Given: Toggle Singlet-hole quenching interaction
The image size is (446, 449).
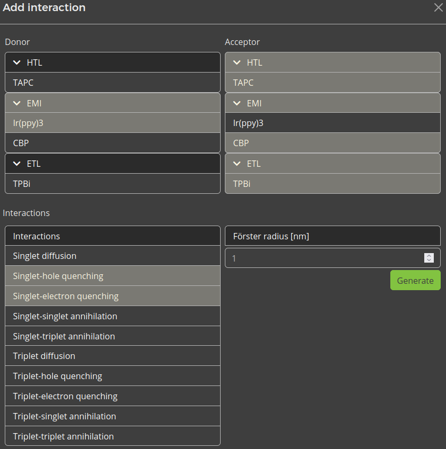Looking at the screenshot, I should (112, 276).
